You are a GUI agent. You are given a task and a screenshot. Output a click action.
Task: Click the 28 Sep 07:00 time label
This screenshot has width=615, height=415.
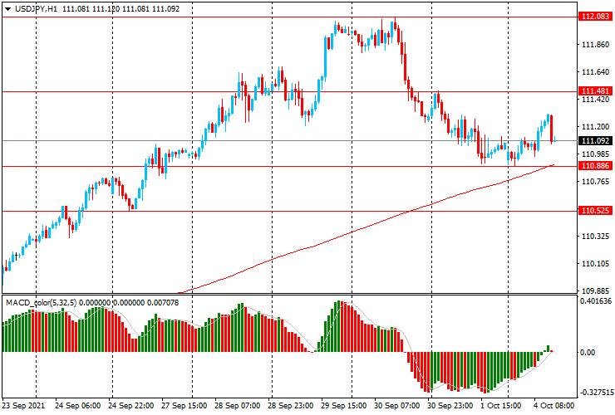[x=238, y=406]
